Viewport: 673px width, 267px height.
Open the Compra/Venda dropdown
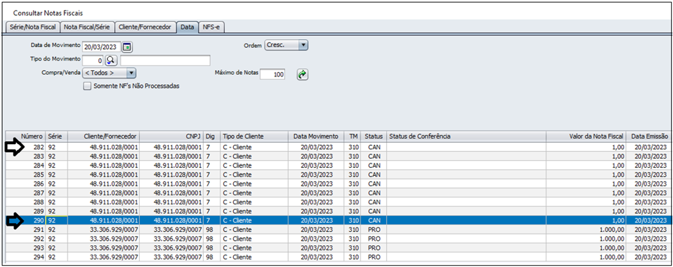(x=131, y=73)
